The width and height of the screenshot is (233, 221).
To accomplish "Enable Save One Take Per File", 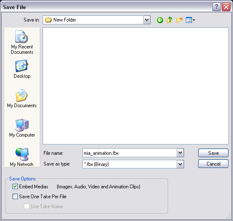I will [15, 196].
